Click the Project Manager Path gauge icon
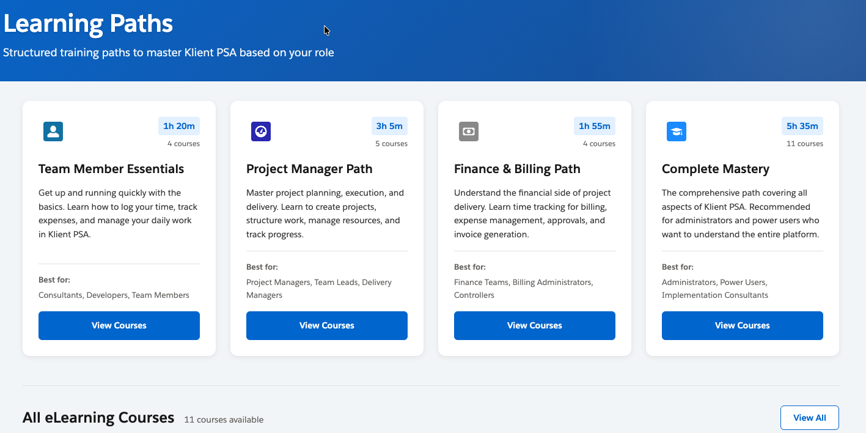 tap(261, 131)
